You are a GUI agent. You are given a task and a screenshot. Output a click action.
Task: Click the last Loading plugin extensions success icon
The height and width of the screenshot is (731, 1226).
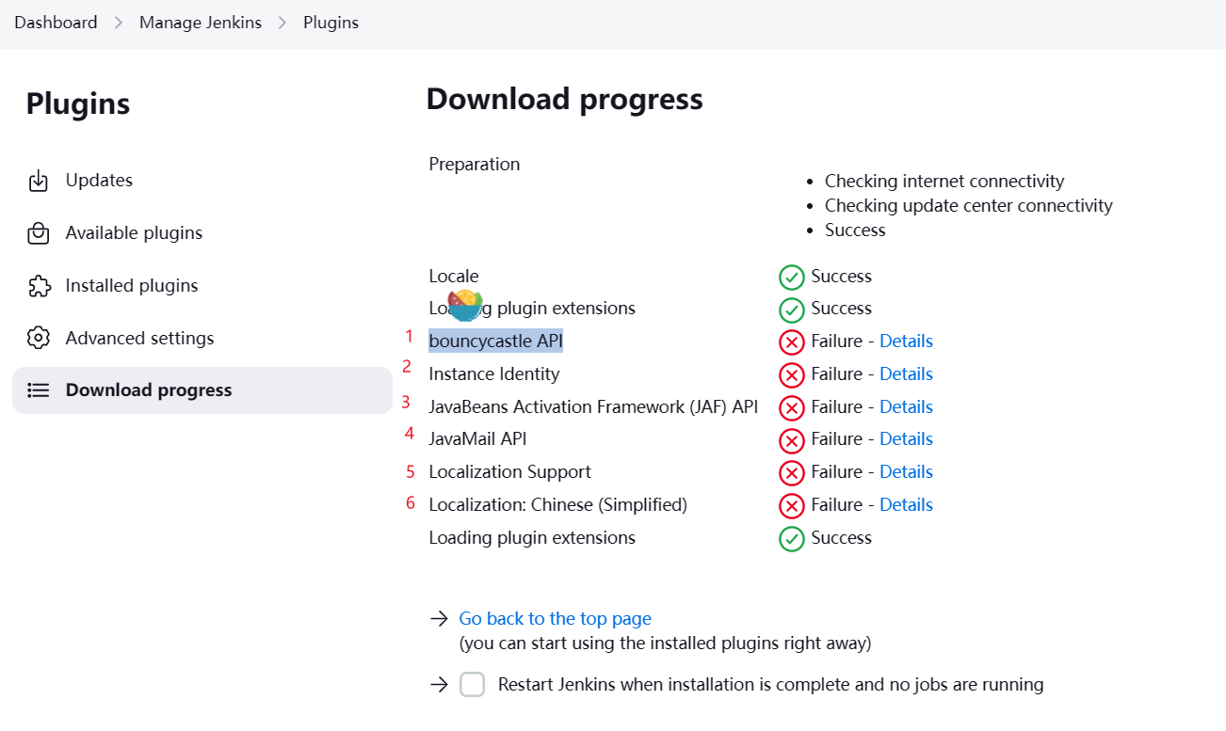pyautogui.click(x=792, y=539)
